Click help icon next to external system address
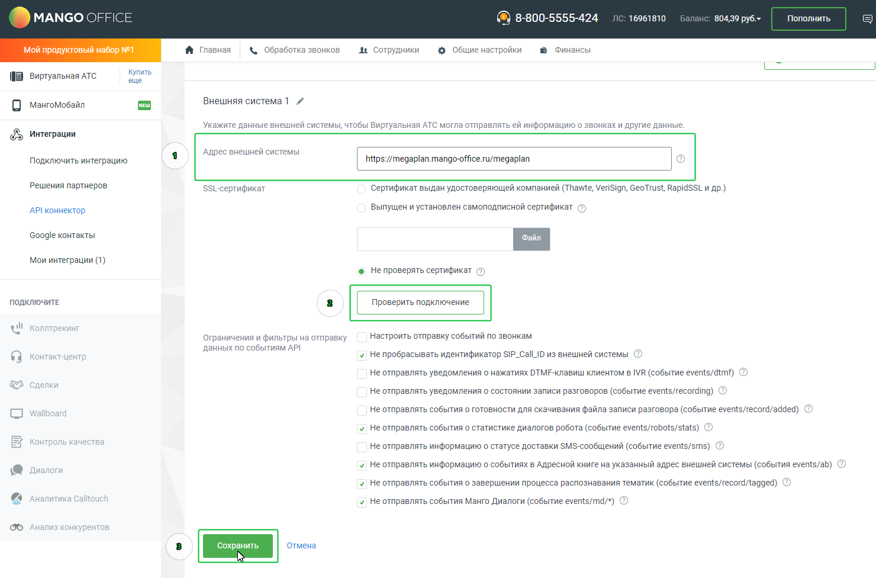Image resolution: width=876 pixels, height=578 pixels. (681, 159)
